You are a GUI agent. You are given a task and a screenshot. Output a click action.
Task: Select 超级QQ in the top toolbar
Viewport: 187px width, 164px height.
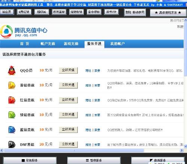[42, 12]
